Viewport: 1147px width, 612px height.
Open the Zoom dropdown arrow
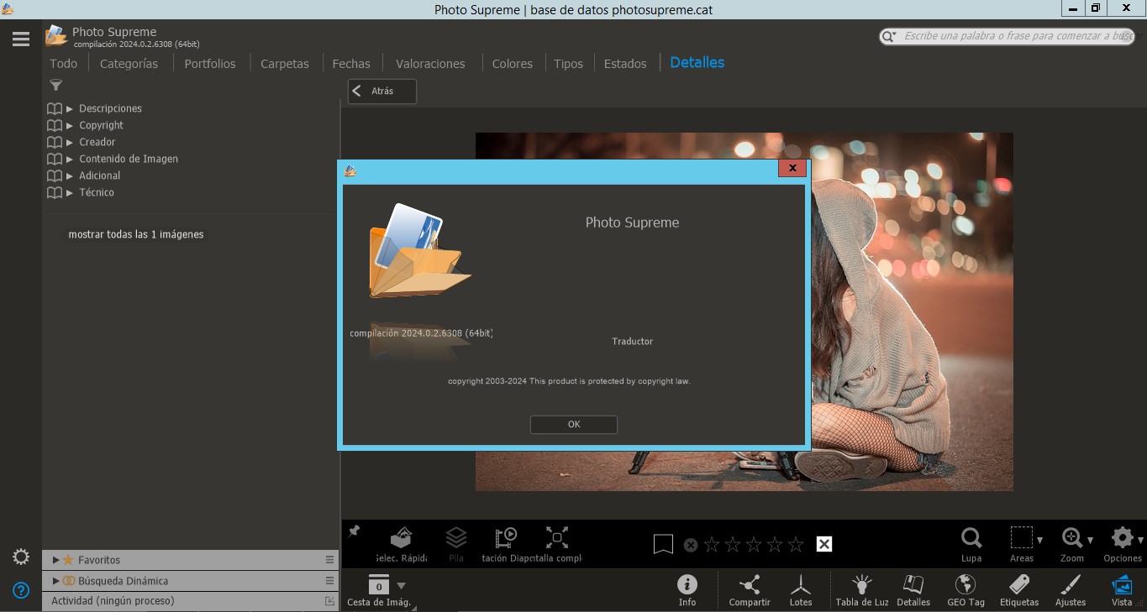coord(1091,540)
